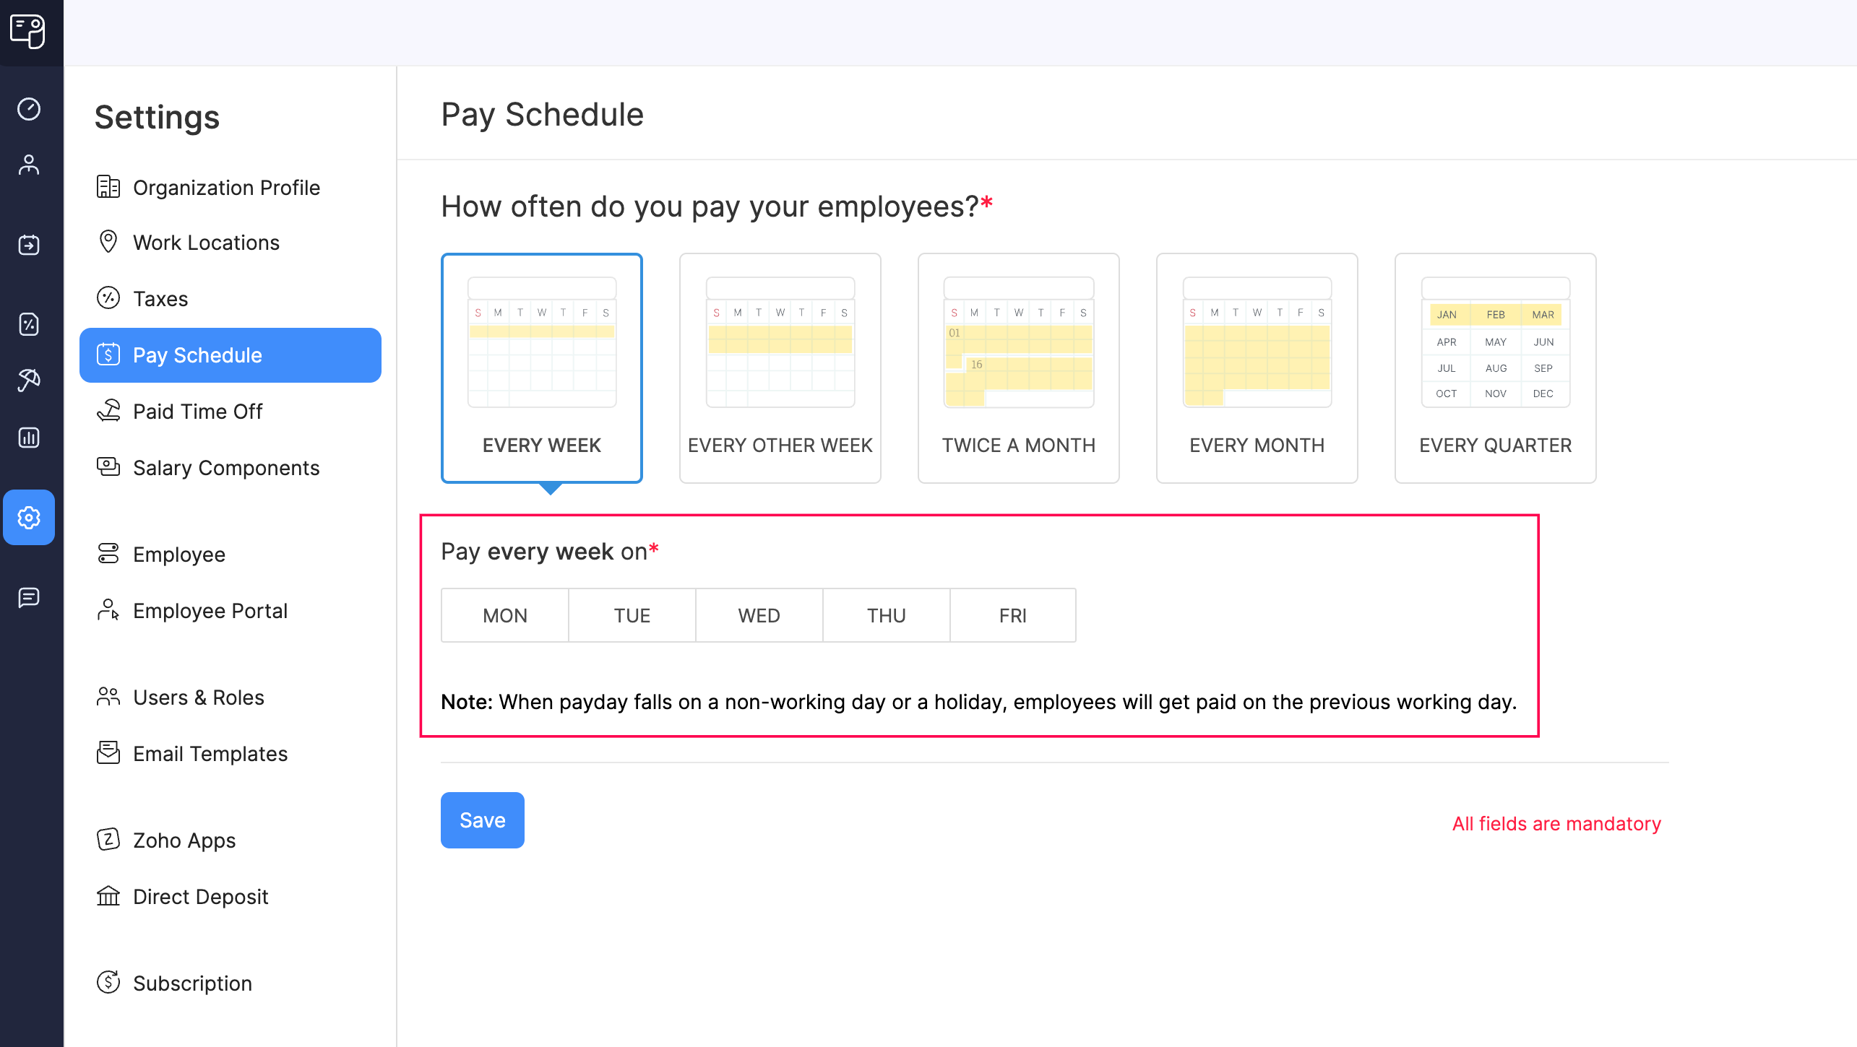Viewport: 1857px width, 1047px height.
Task: Open the Direct Deposit section
Action: point(199,897)
